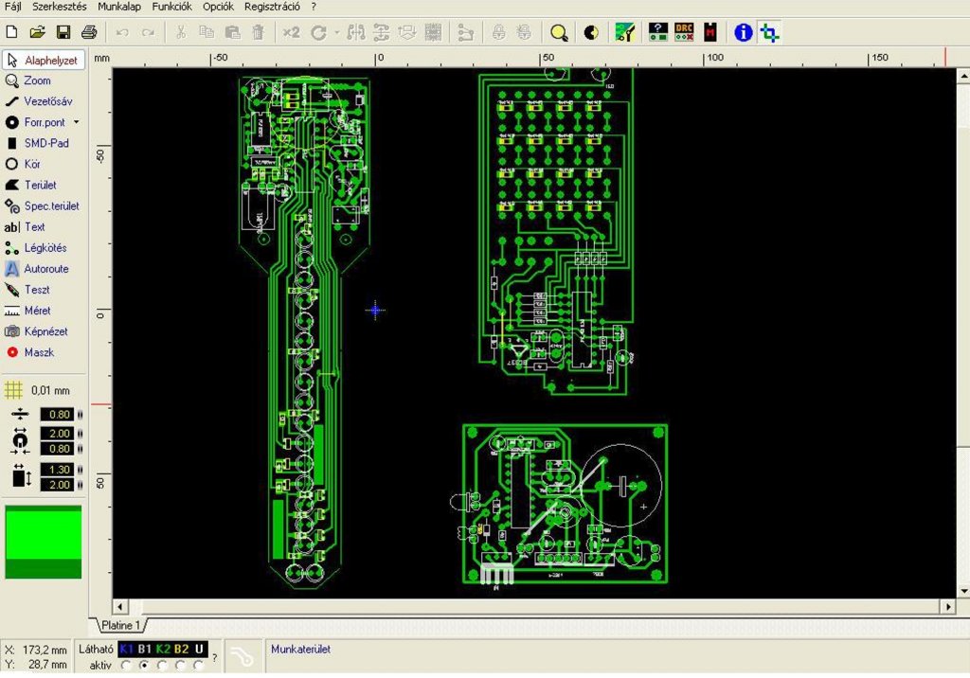Print the layout via the printer icon
The image size is (970, 678).
pos(89,32)
